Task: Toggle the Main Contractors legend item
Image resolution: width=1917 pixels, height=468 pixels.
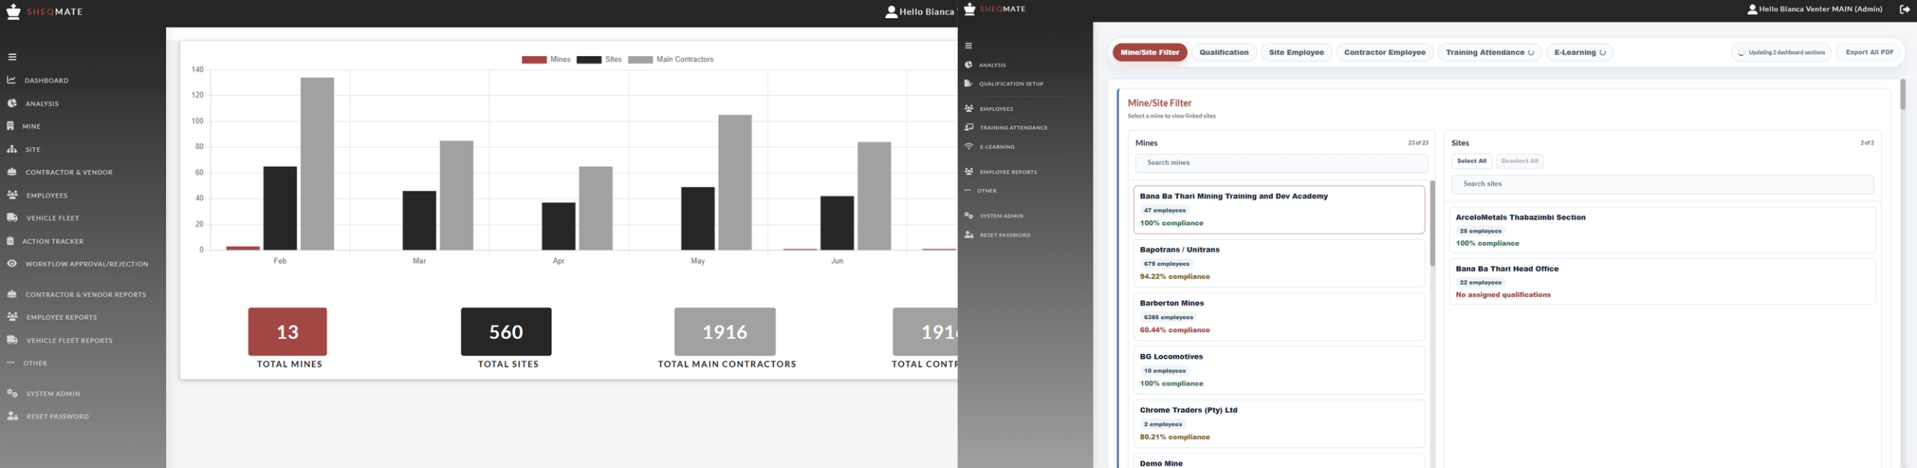Action: point(671,60)
